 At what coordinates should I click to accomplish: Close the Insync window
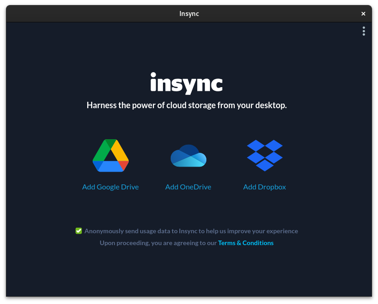[x=363, y=14]
